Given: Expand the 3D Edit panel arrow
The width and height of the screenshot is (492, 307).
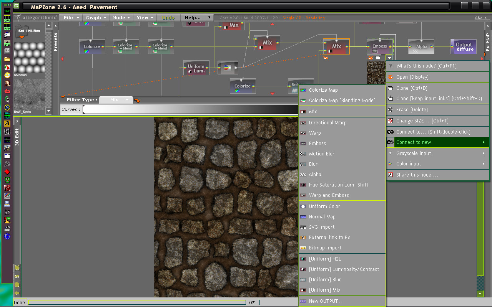Looking at the screenshot, I should coord(17,121).
